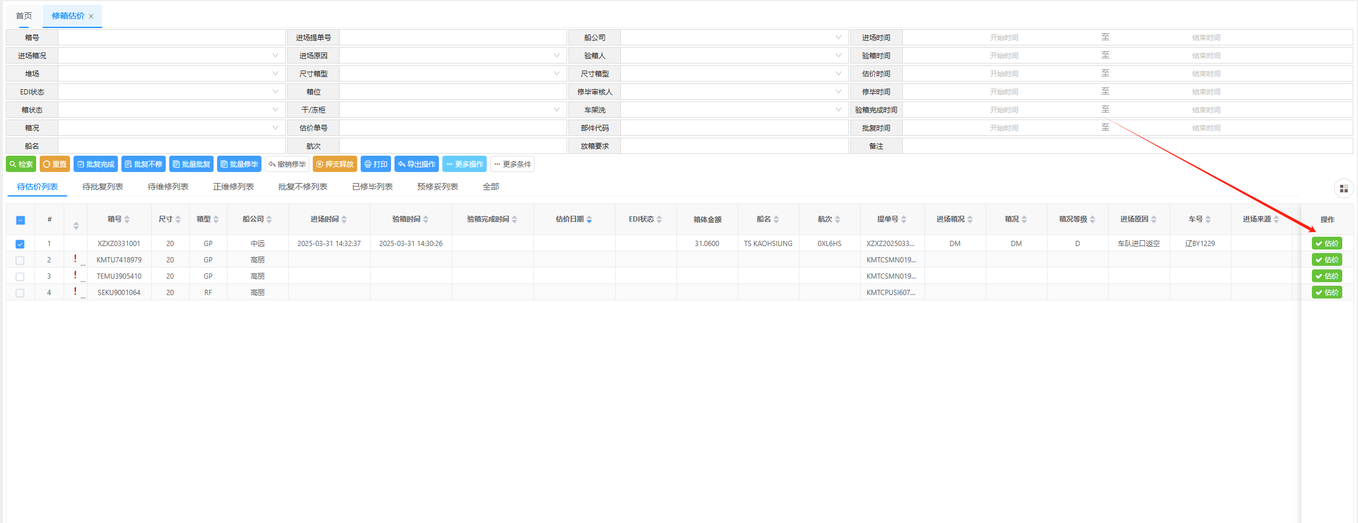Uncheck the row for container XZXZ0331001

pos(20,244)
